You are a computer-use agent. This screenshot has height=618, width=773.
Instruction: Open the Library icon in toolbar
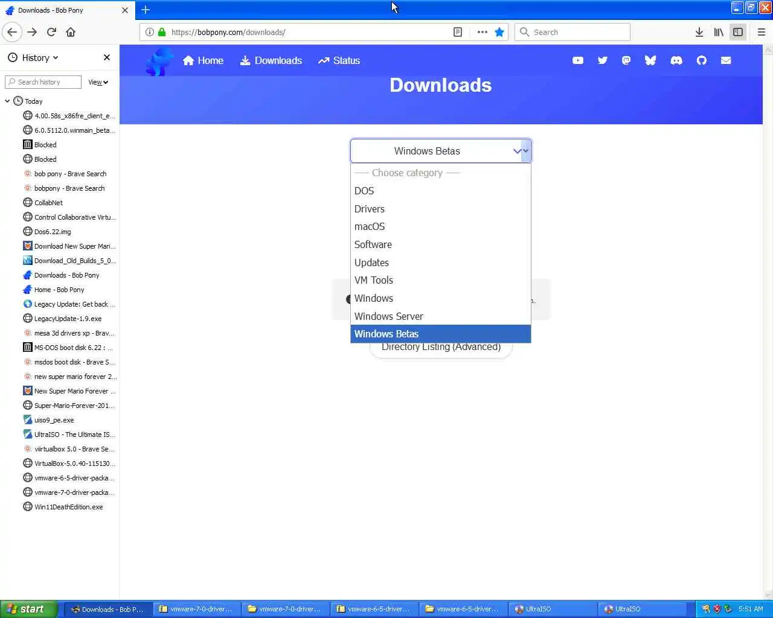pyautogui.click(x=719, y=32)
